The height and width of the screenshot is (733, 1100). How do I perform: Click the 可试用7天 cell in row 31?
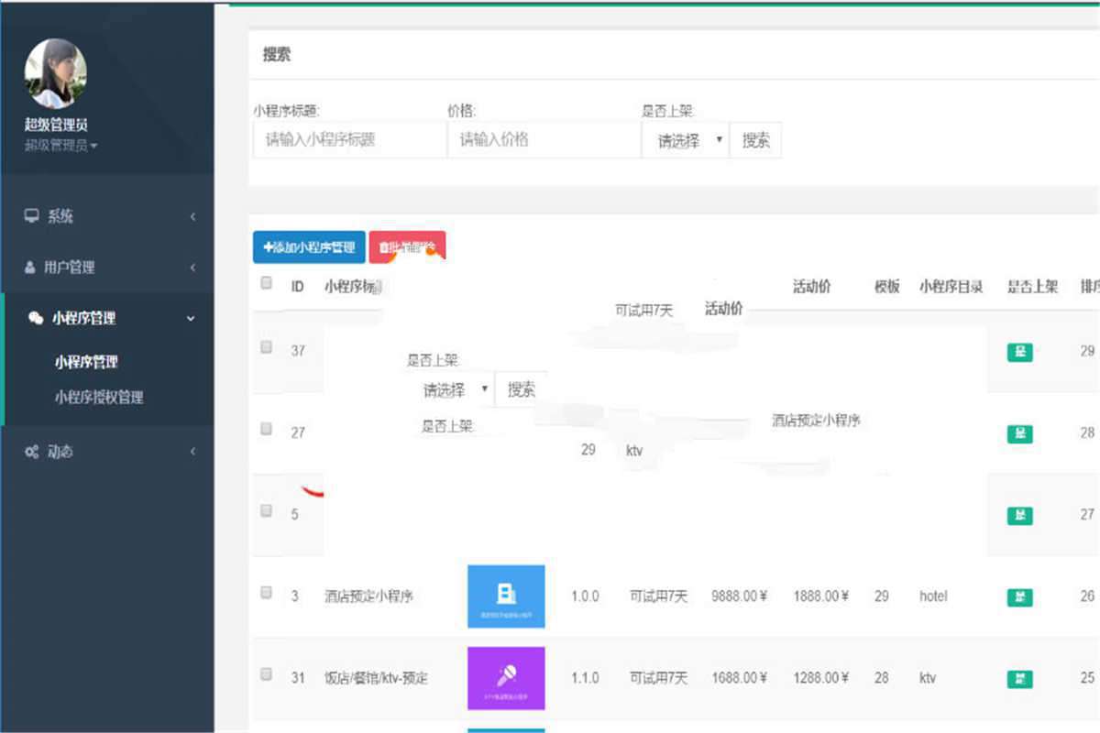pyautogui.click(x=658, y=678)
